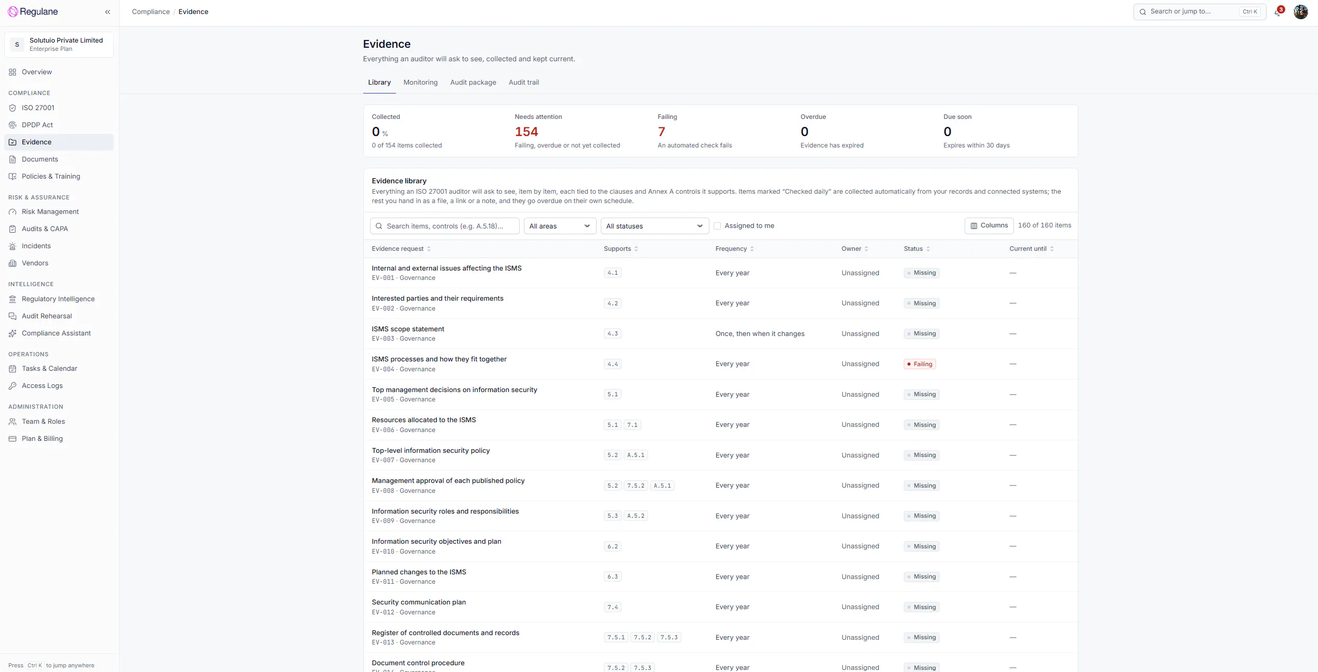Go to Audits & CAPA
The height and width of the screenshot is (672, 1318).
click(59, 229)
